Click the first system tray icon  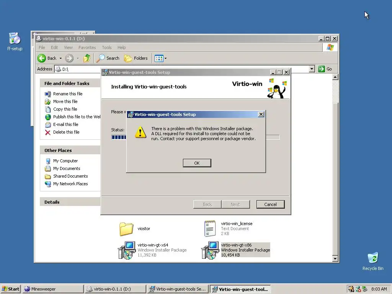click(351, 289)
